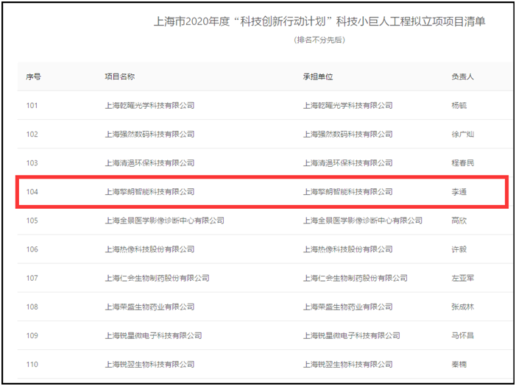Click row 104 project name "上海擎朗智能科技有限公司"
Screen dimensions: 516x386
click(149, 192)
